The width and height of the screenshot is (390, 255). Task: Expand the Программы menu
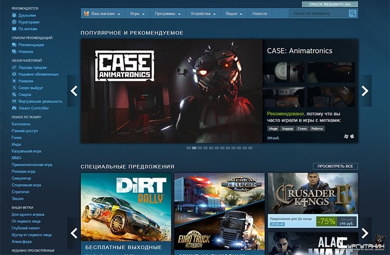coord(167,14)
